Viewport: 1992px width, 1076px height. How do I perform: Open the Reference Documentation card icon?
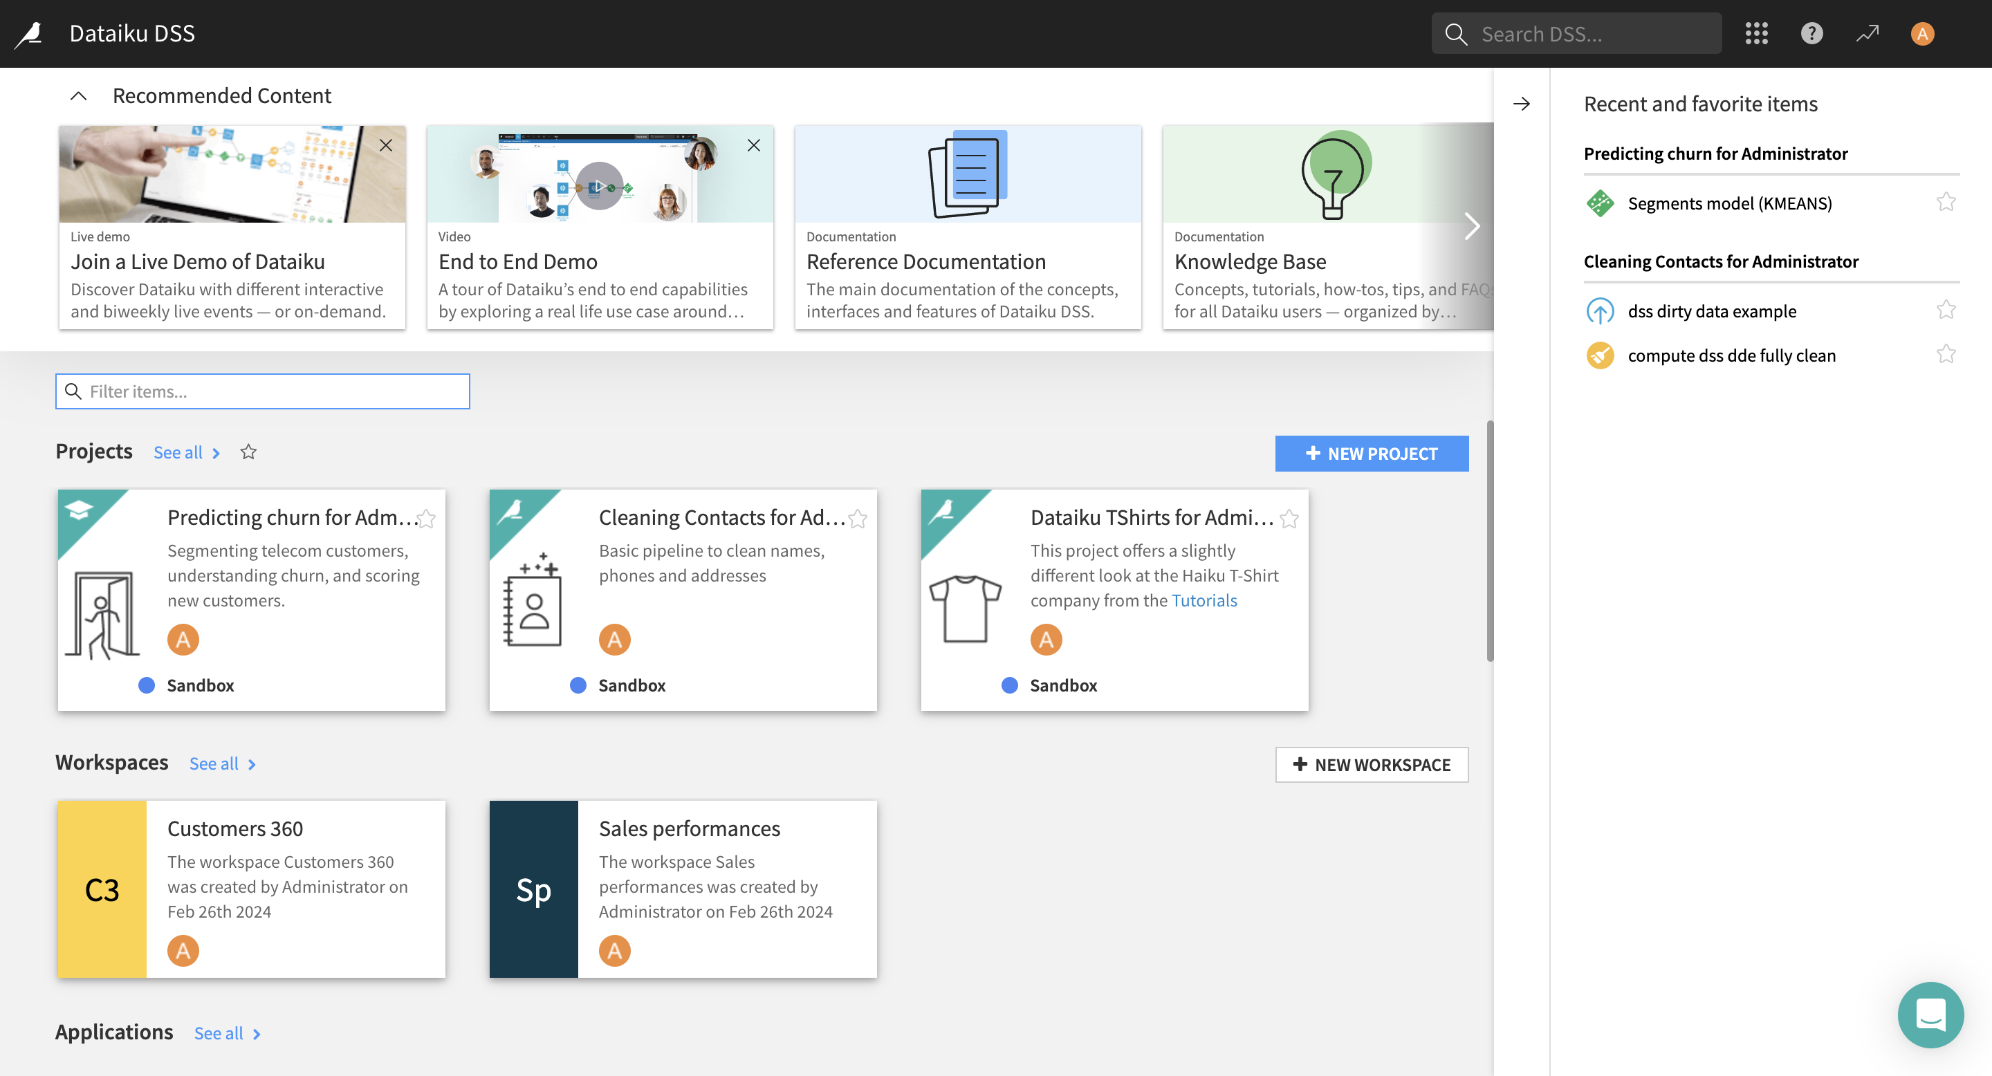click(x=968, y=174)
